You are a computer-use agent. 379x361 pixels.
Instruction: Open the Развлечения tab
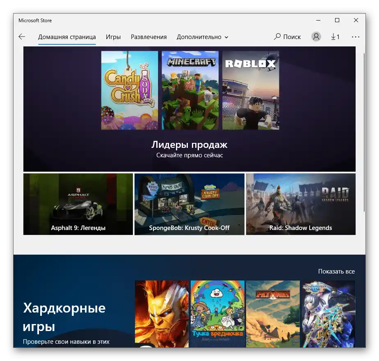[x=148, y=37]
